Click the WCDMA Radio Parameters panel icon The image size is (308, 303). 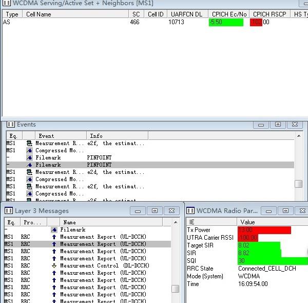point(190,210)
